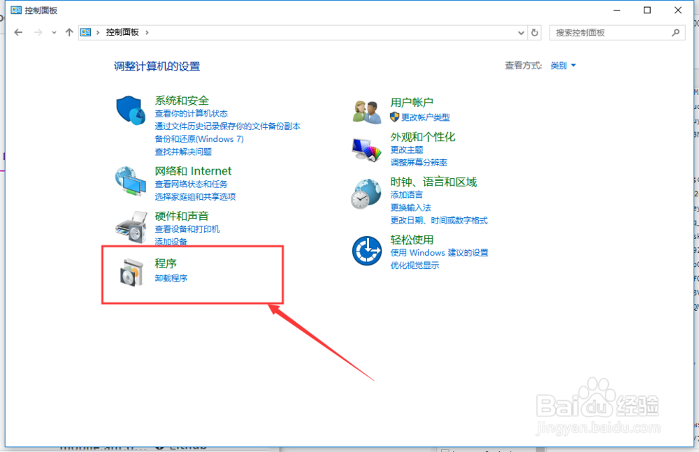
Task: Open the 系统和安全 shield icon
Action: point(130,109)
